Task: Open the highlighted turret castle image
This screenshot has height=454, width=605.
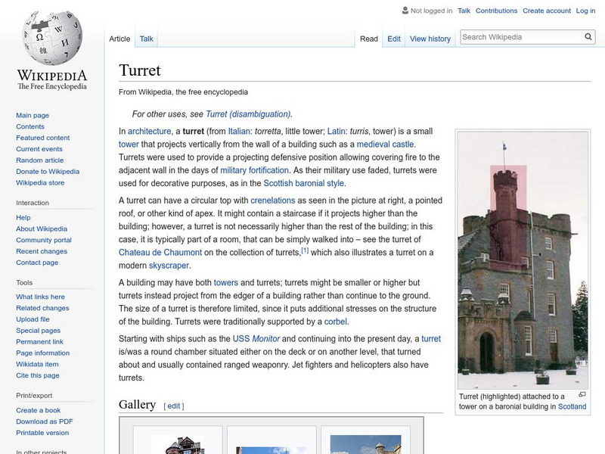Action: 523,260
